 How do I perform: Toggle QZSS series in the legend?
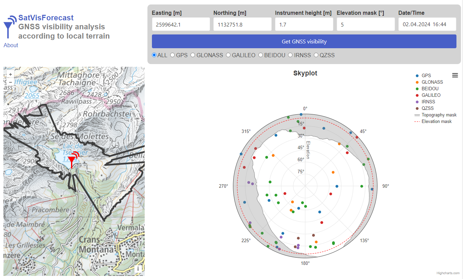[x=424, y=108]
